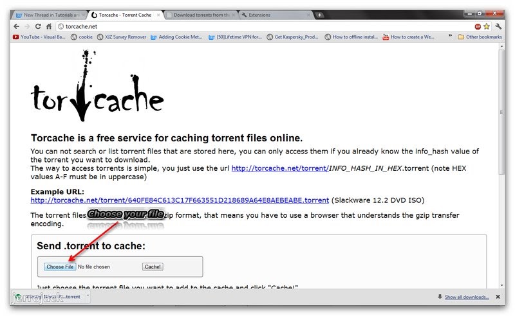Switch to New Thread in Tutorials tab
This screenshot has height=316, width=515.
point(50,15)
